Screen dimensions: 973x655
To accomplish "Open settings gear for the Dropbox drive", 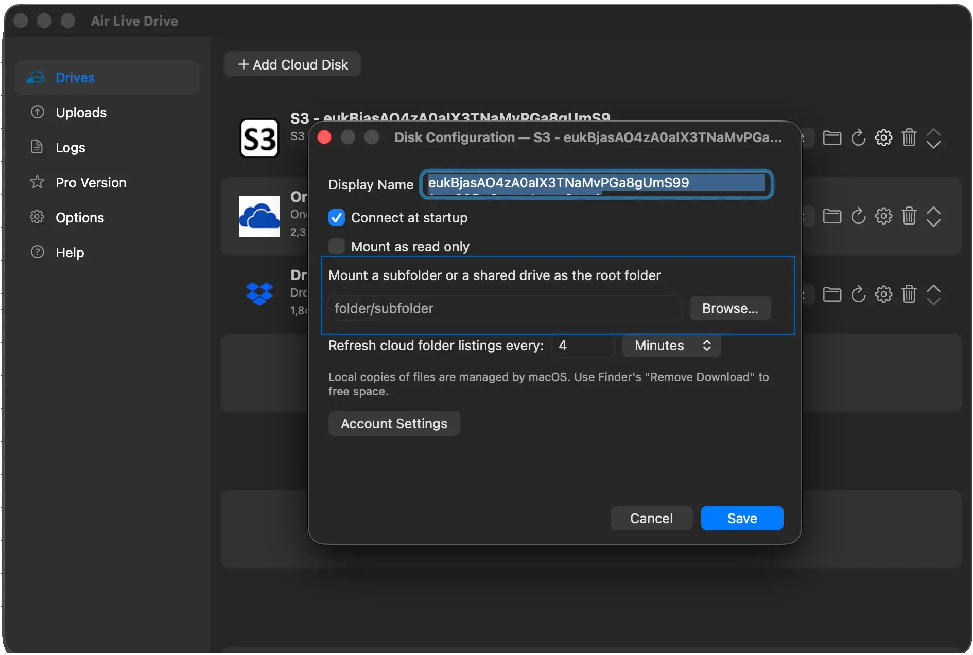I will (x=883, y=294).
